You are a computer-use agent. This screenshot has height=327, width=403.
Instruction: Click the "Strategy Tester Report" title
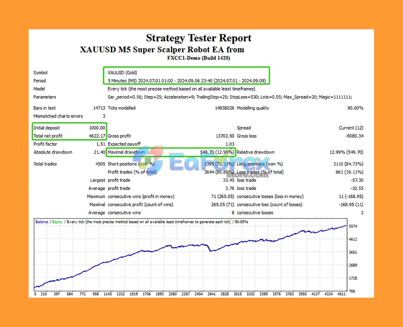(199, 38)
